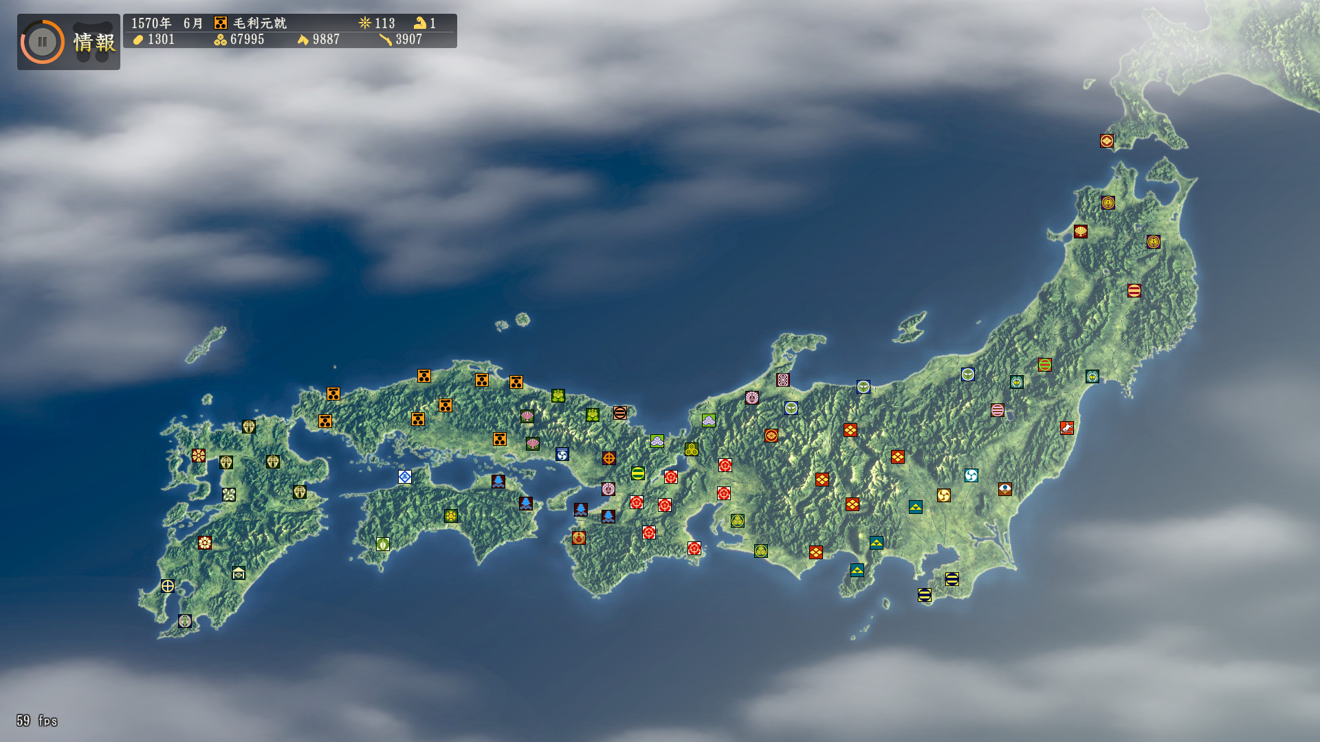
Task: Select the circled-cross Shimazu crest in southwest Kyushu
Action: click(x=168, y=586)
